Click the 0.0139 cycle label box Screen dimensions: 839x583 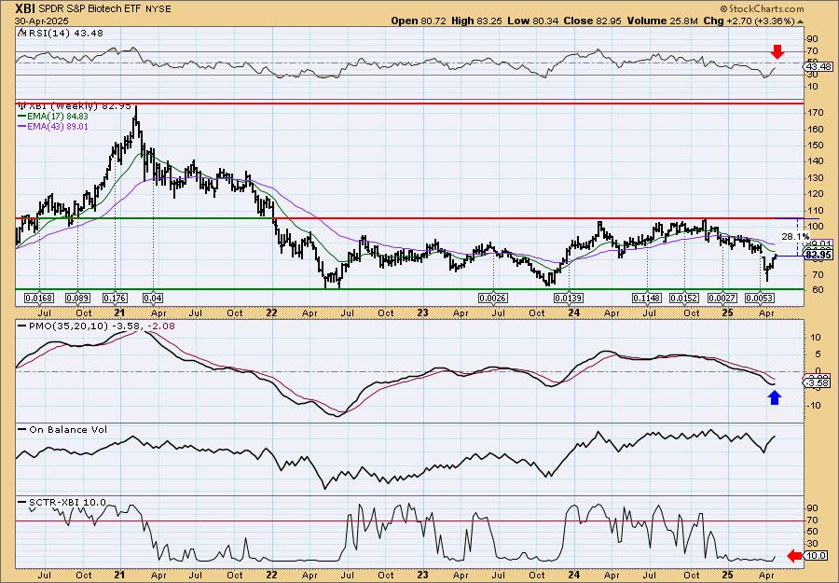tap(569, 298)
